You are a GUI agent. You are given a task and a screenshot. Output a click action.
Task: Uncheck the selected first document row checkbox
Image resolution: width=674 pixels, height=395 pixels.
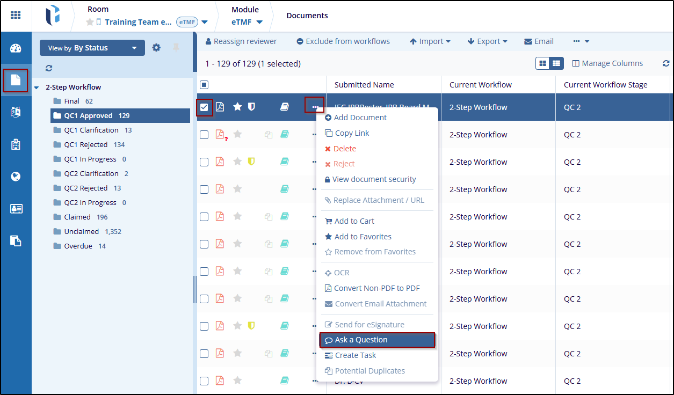[x=204, y=107]
